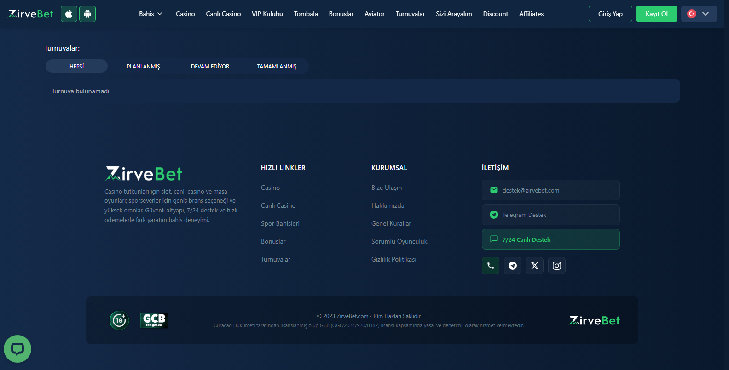The height and width of the screenshot is (370, 729).
Task: Click the 'Turnuva bulunamadı' message text
Action: click(81, 91)
